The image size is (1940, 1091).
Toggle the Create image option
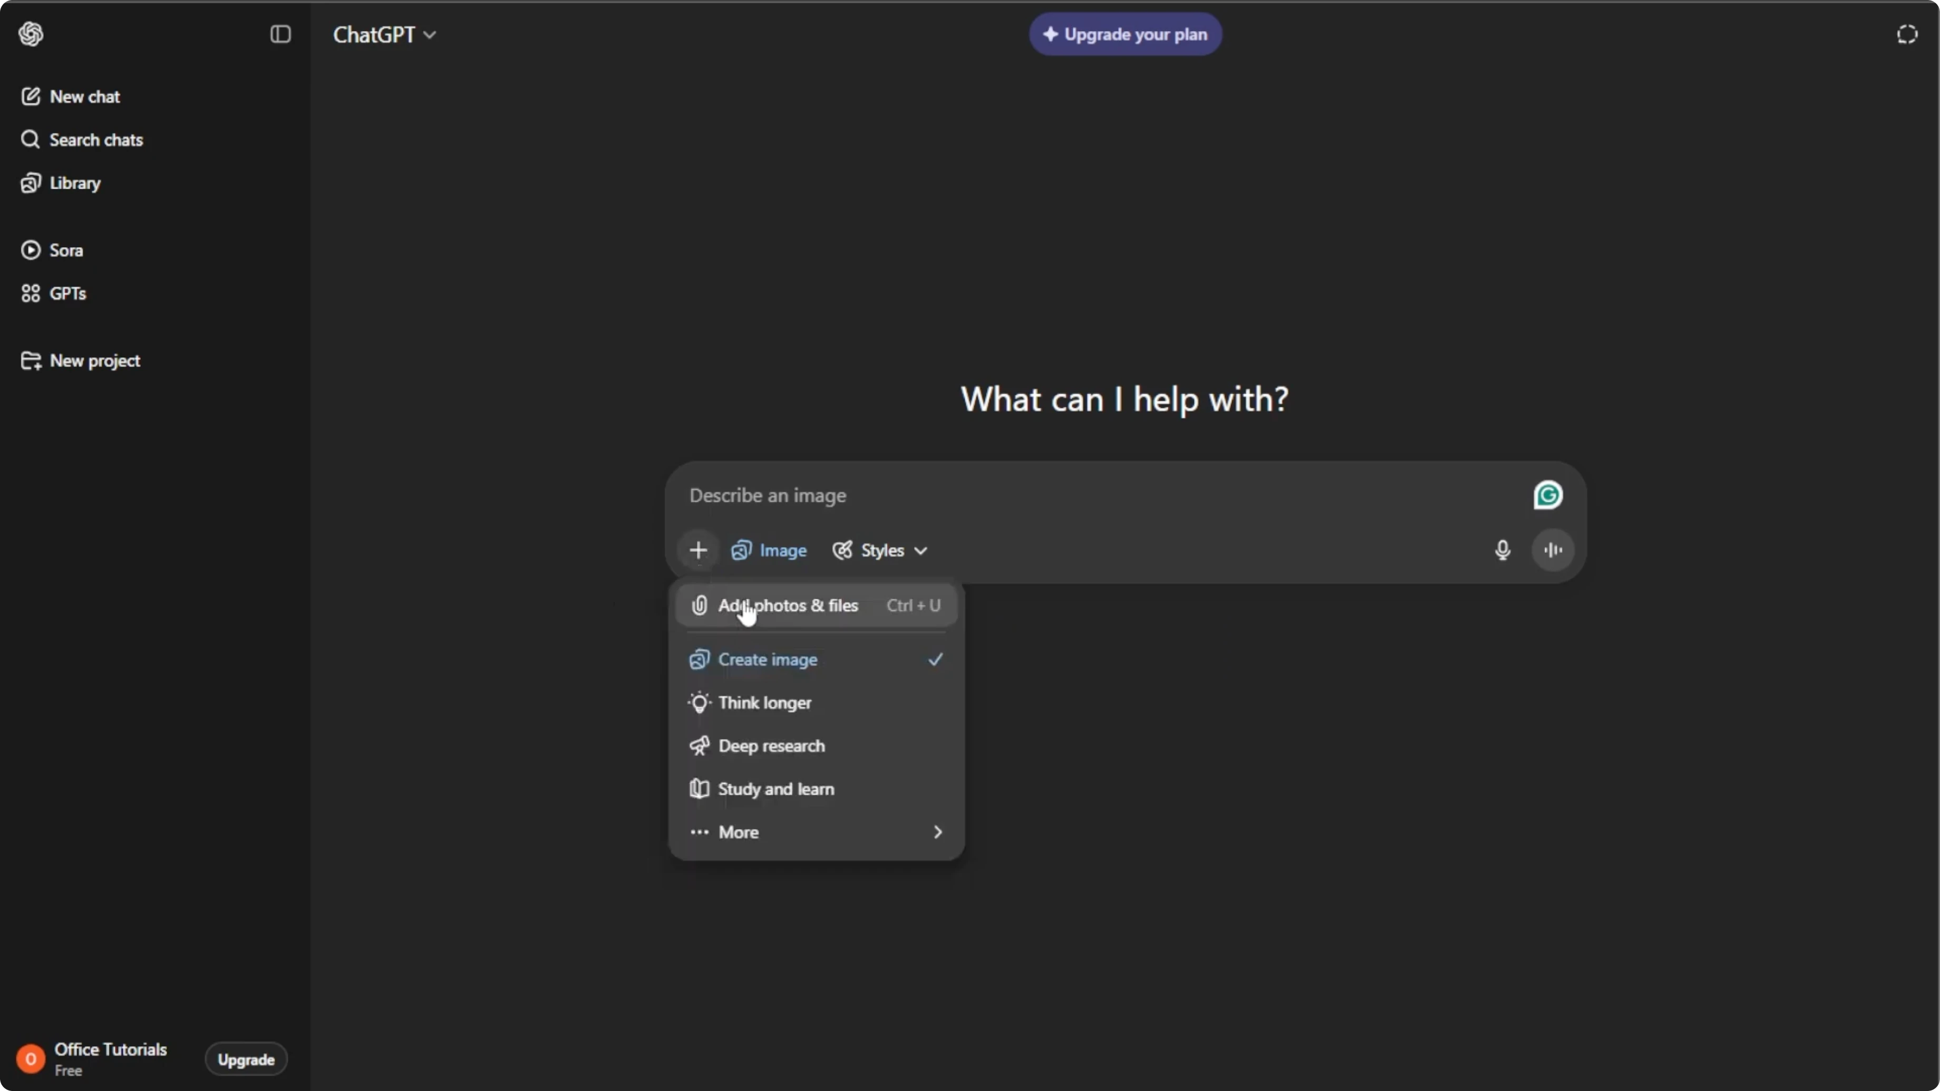pyautogui.click(x=817, y=659)
